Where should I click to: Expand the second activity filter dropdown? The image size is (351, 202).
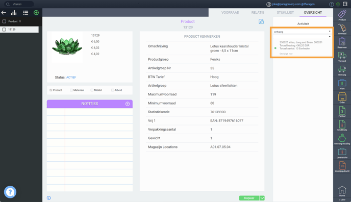click(x=302, y=36)
